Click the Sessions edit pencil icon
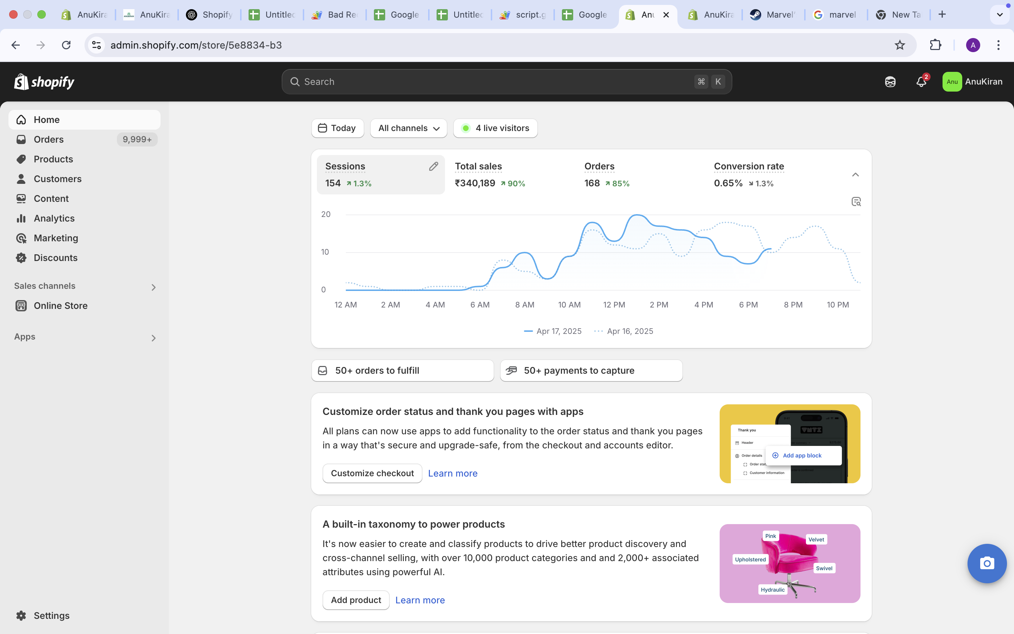This screenshot has width=1014, height=634. click(434, 166)
